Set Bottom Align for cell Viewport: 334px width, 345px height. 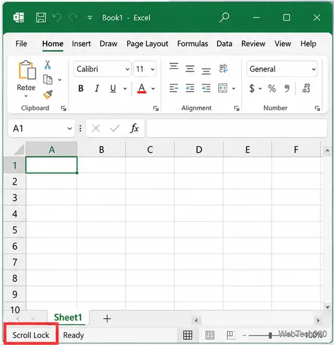coord(206,71)
